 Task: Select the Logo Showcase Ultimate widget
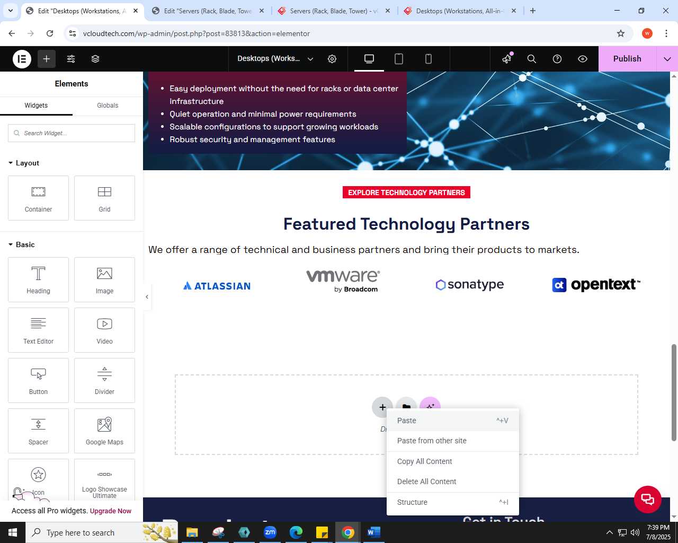[x=104, y=480]
